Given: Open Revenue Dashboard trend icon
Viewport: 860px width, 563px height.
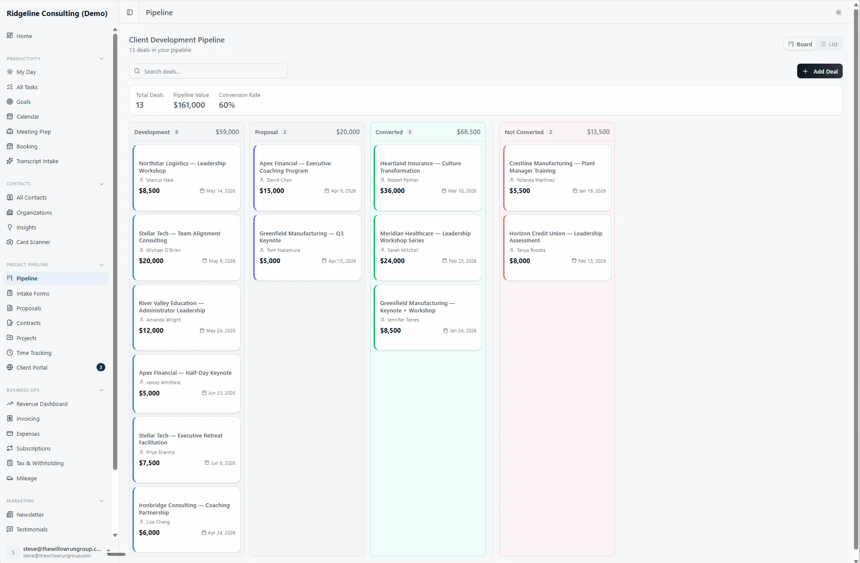Looking at the screenshot, I should tap(10, 404).
